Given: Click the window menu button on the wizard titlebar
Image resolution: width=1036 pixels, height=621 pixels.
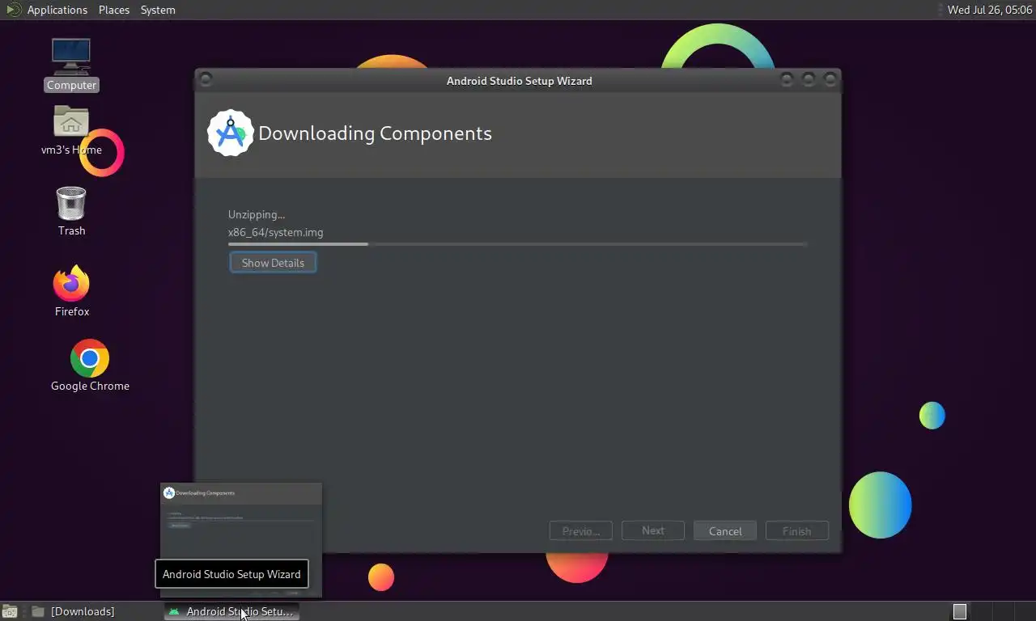Looking at the screenshot, I should [x=206, y=79].
